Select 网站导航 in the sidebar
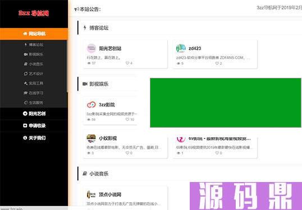The image size is (302, 210). click(x=34, y=34)
